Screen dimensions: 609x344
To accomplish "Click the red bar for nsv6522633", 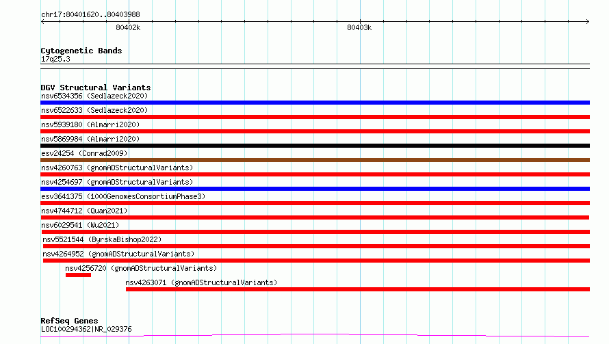I will pos(315,117).
